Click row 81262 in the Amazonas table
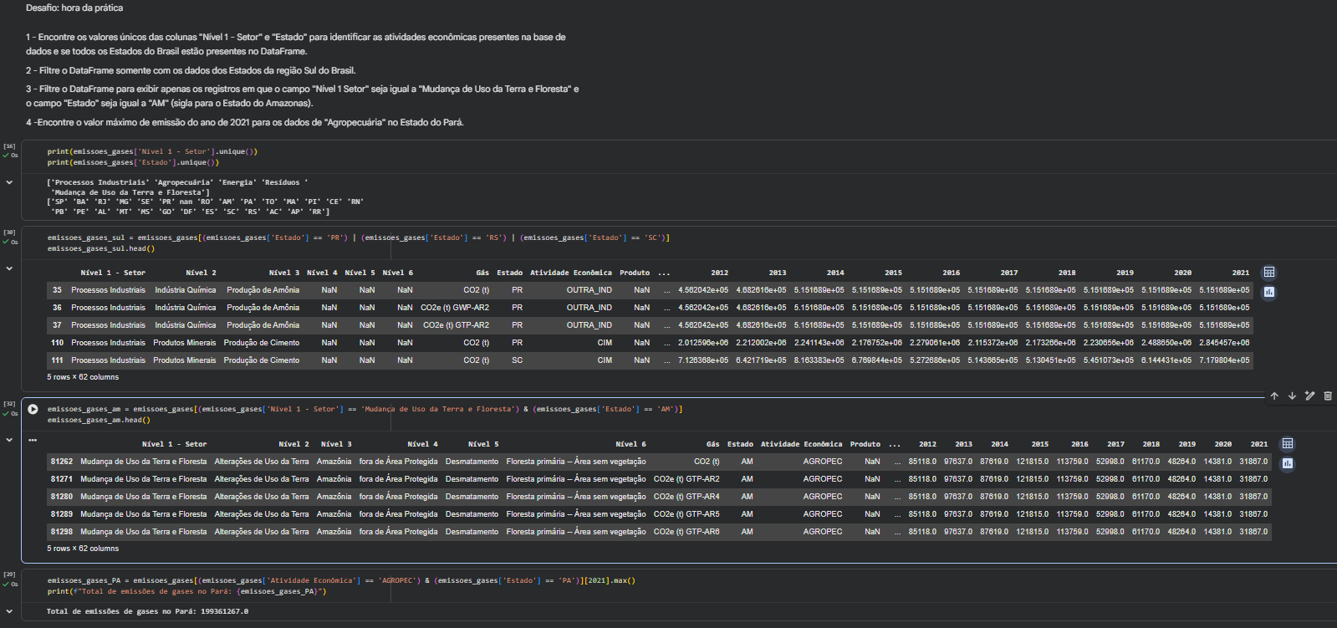Image resolution: width=1337 pixels, height=628 pixels. 61,462
